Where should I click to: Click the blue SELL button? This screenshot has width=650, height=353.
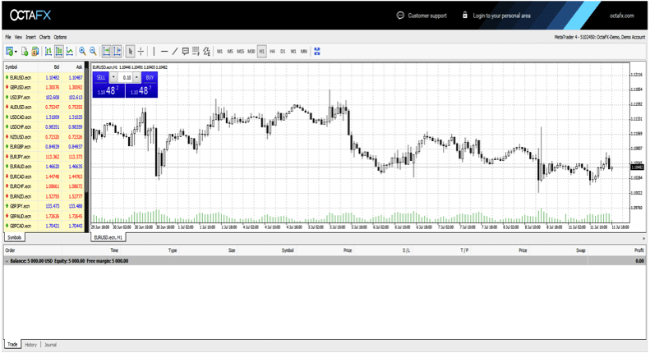coord(101,77)
